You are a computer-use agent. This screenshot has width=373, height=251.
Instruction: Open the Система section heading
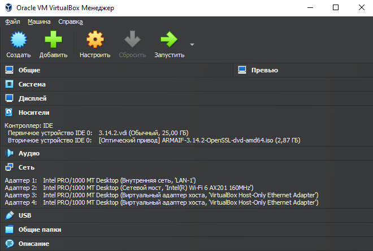point(32,84)
